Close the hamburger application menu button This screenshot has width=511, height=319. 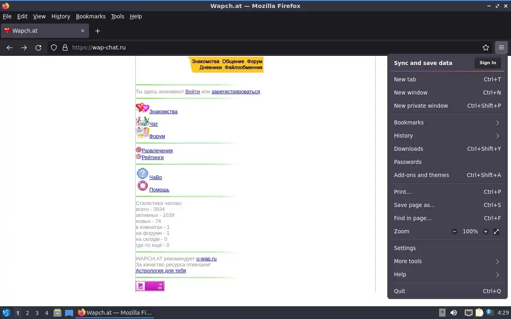coord(501,47)
